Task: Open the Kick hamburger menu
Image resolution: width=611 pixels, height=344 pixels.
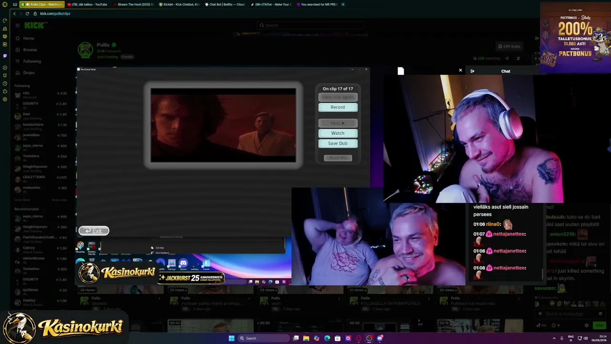Action: (x=17, y=25)
